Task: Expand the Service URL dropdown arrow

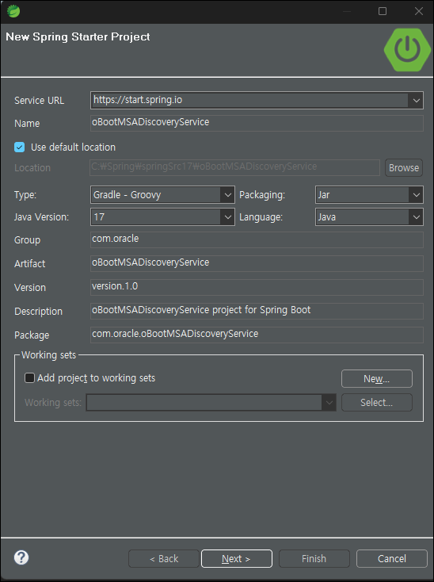Action: pos(416,100)
